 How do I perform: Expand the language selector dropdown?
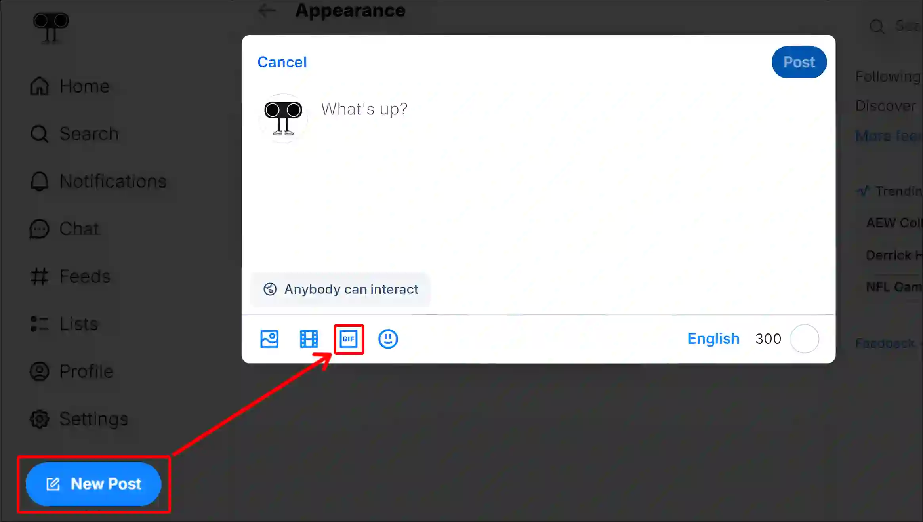point(713,338)
